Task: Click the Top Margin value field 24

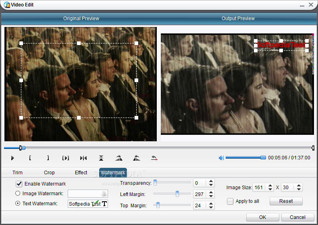Action: 200,206
